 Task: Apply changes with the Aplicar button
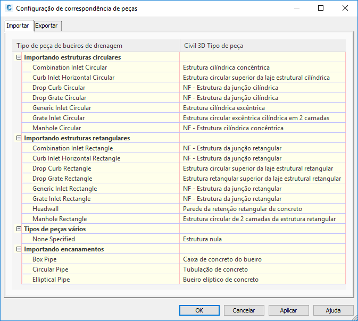288,310
